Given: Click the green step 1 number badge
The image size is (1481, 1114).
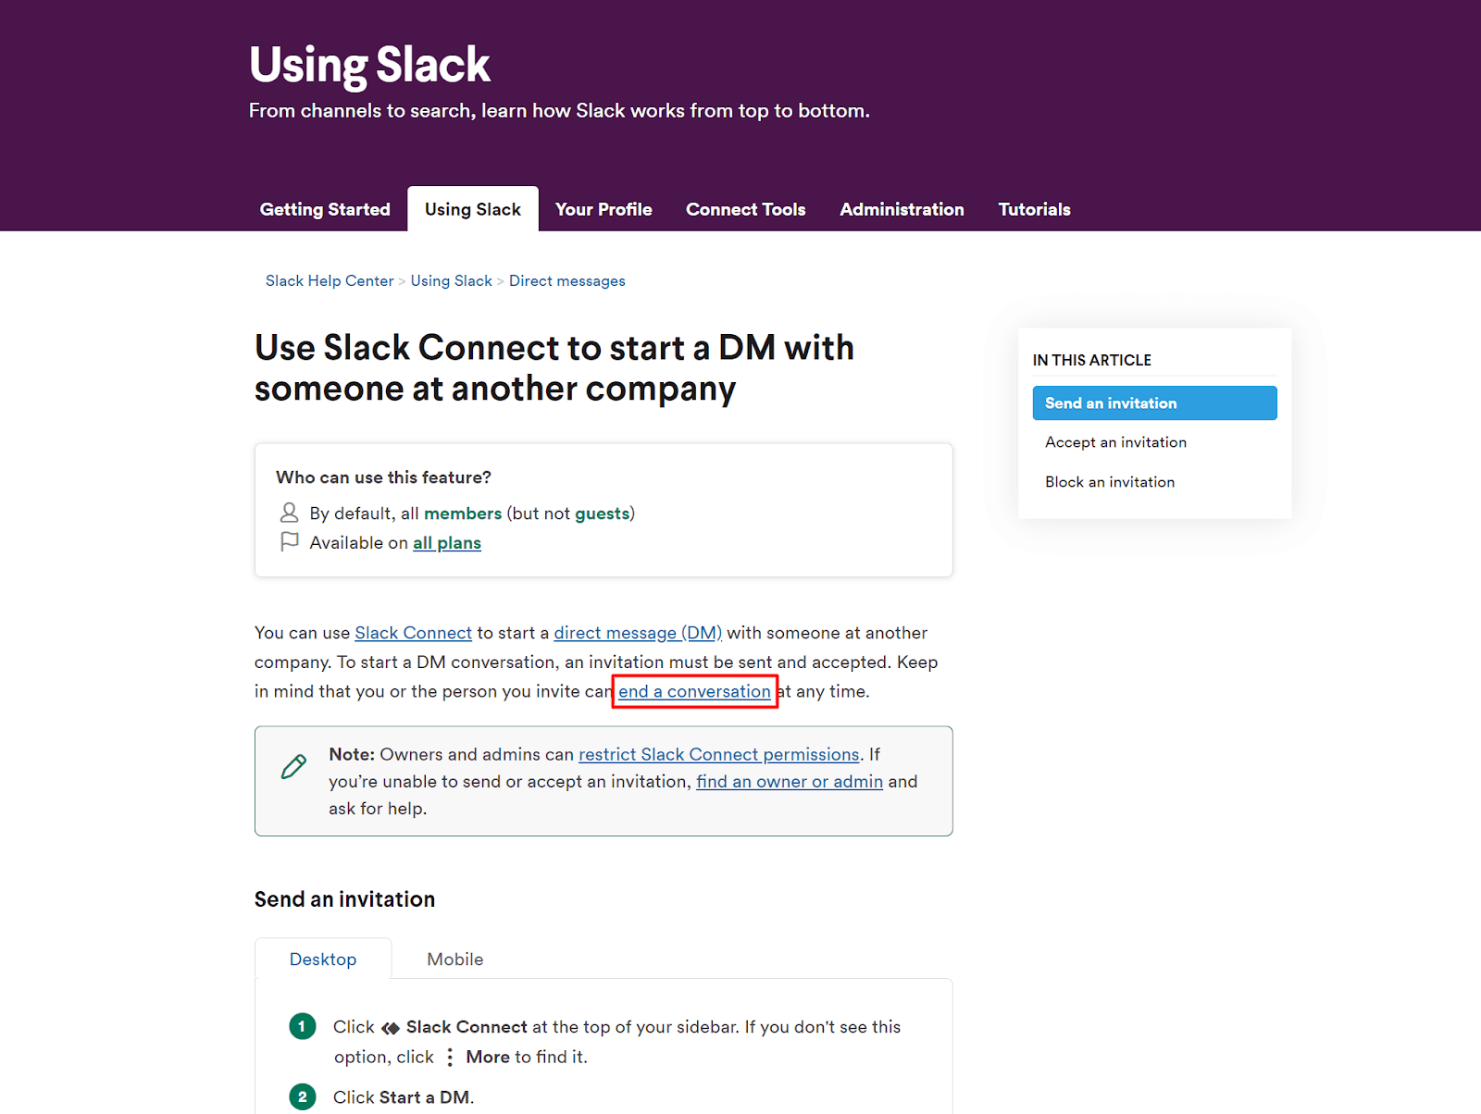Looking at the screenshot, I should point(303,1026).
